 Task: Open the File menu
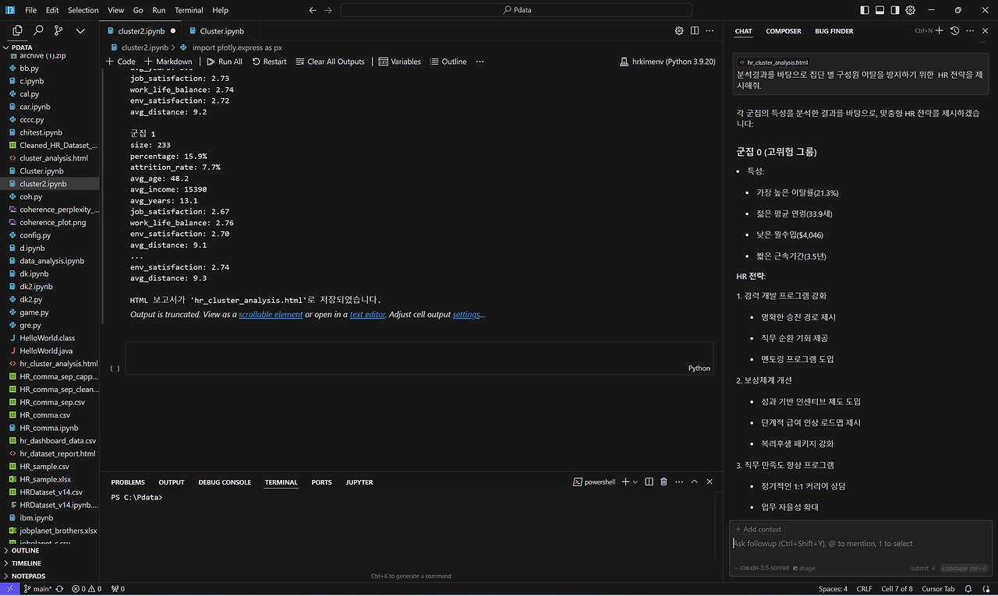pyautogui.click(x=30, y=10)
